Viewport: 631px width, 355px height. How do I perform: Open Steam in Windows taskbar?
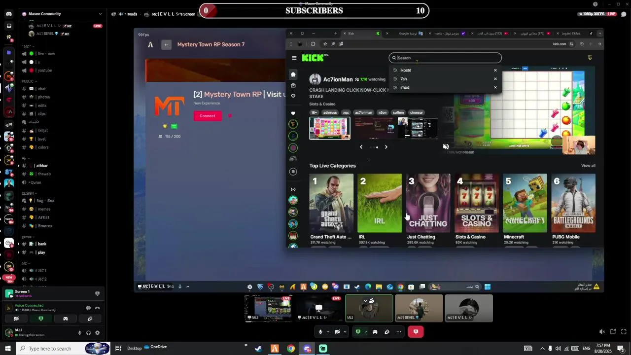click(x=258, y=349)
